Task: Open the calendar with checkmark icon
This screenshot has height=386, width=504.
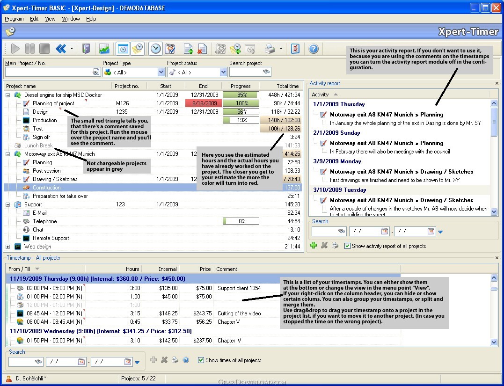Action: click(x=170, y=49)
